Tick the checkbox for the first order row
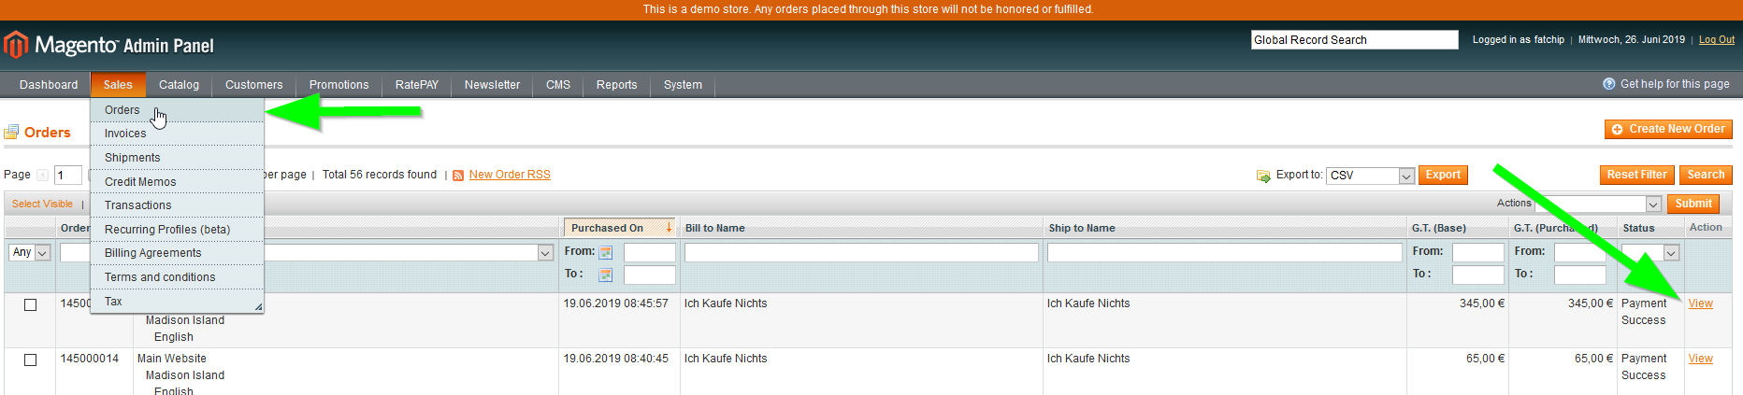 [x=30, y=304]
